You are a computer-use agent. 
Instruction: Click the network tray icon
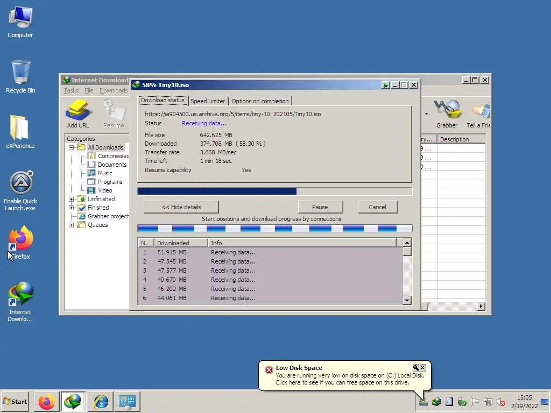click(x=488, y=402)
